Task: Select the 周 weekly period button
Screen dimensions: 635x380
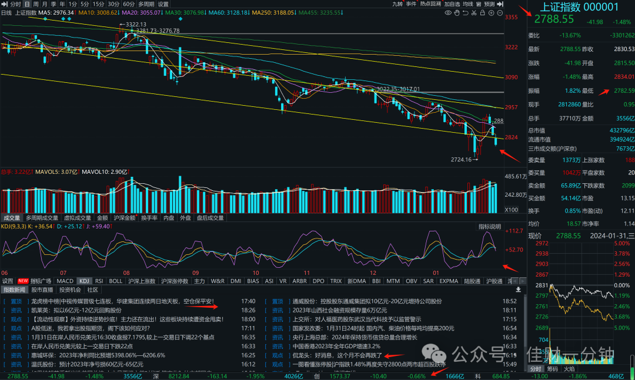Action: pos(36,4)
